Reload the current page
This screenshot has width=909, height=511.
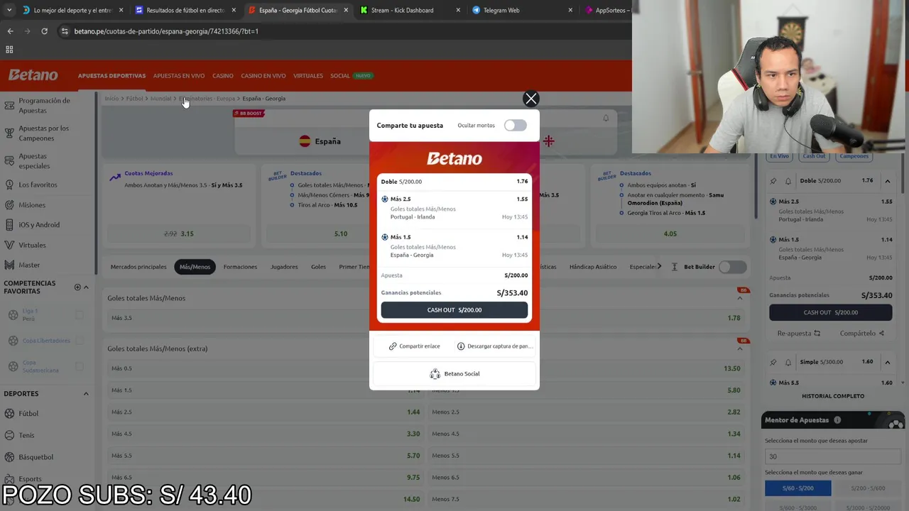tap(44, 31)
